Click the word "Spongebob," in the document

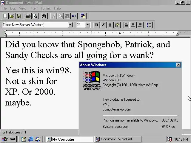click(x=100, y=44)
